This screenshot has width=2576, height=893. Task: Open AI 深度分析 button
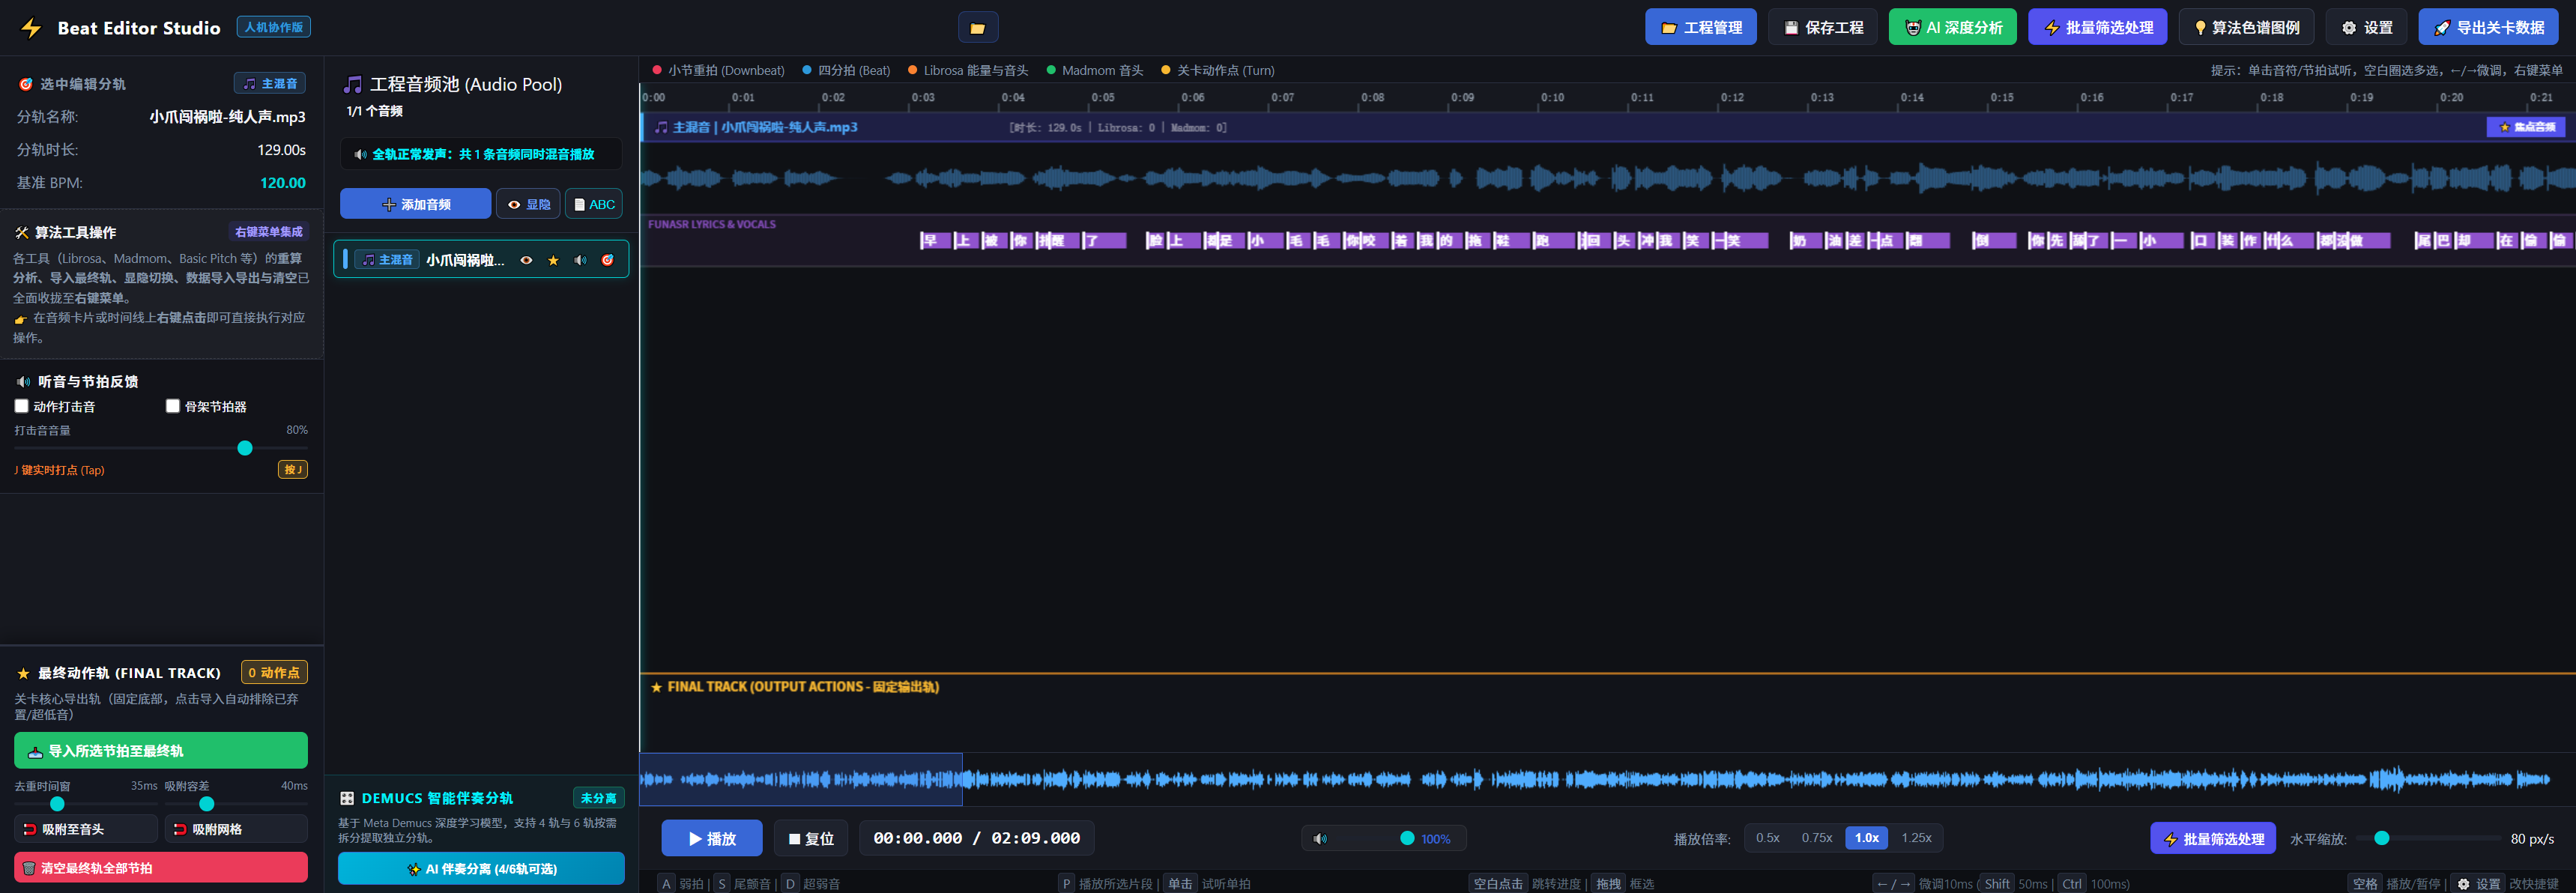pos(1953,27)
